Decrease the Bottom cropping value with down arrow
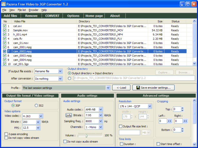 coord(183,131)
